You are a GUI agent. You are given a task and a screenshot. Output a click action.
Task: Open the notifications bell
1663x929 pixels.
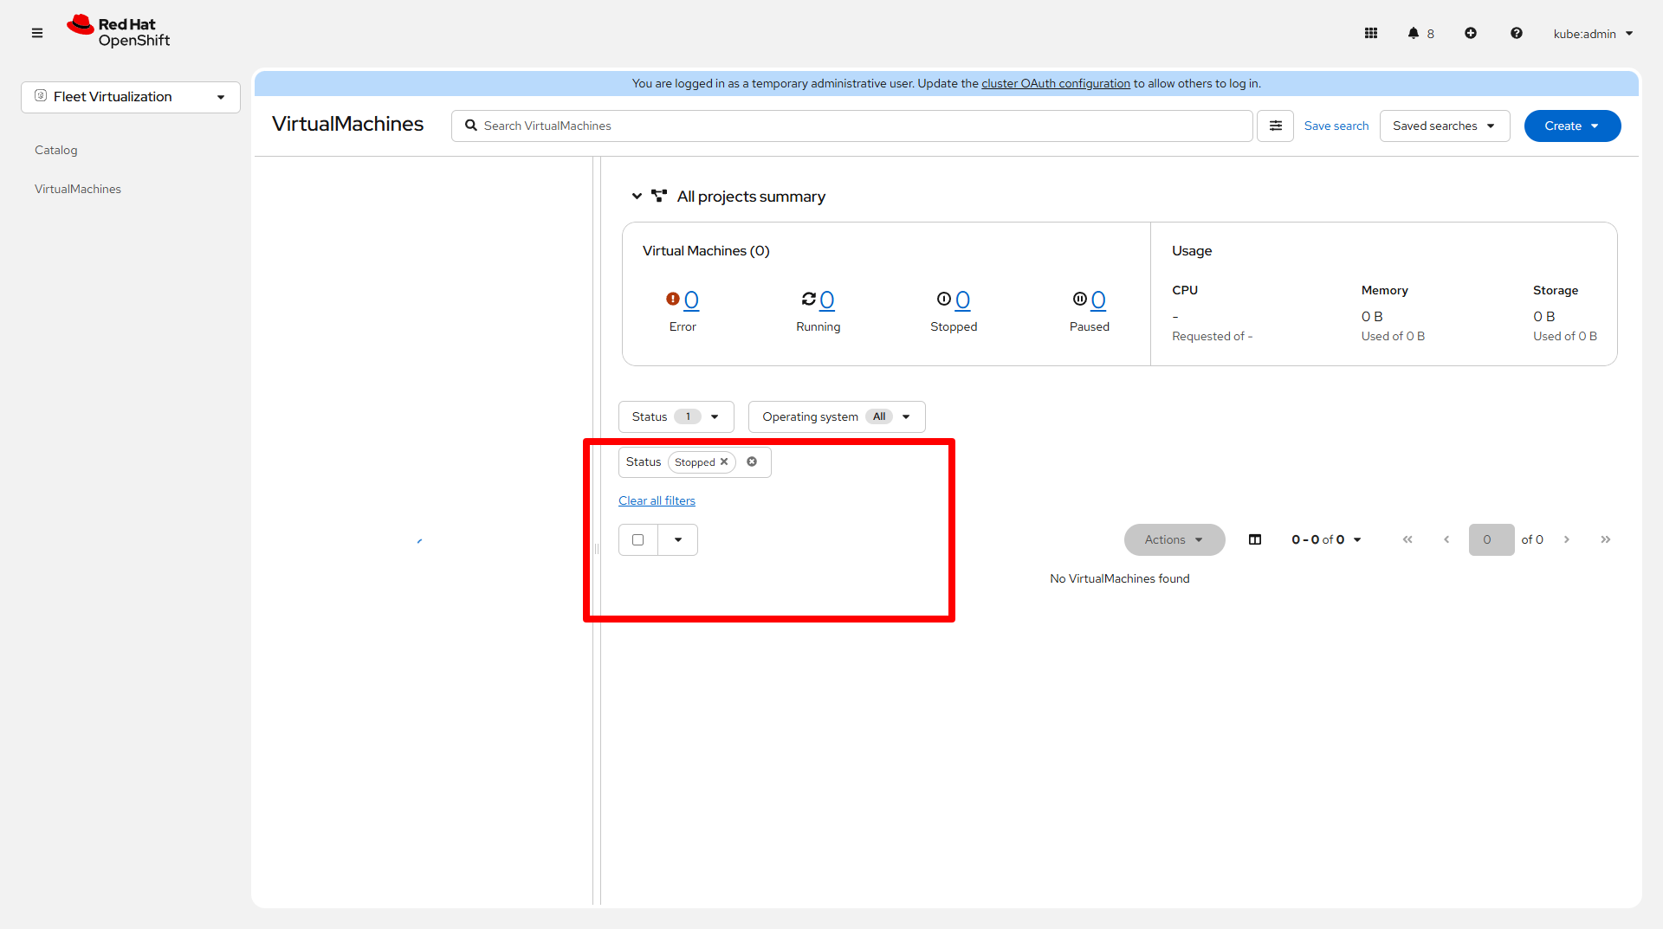coord(1420,33)
